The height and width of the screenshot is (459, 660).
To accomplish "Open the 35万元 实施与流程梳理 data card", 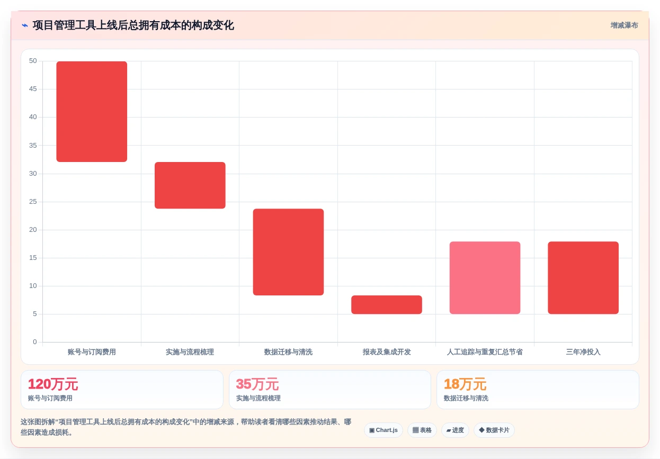I will [x=330, y=390].
